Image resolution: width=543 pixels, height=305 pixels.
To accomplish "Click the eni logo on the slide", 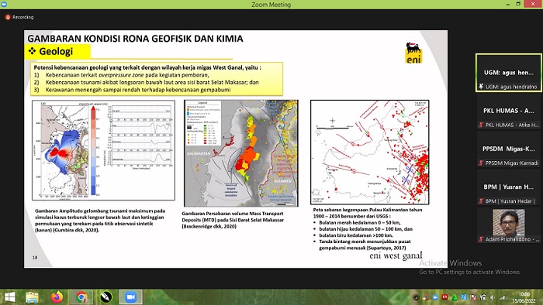I will (x=413, y=53).
